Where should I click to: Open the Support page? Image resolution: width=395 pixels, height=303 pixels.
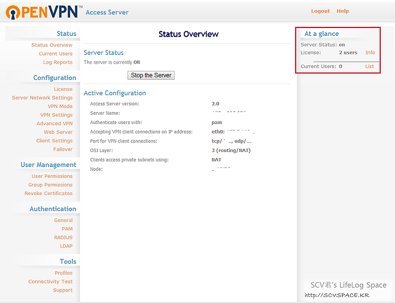pyautogui.click(x=63, y=290)
